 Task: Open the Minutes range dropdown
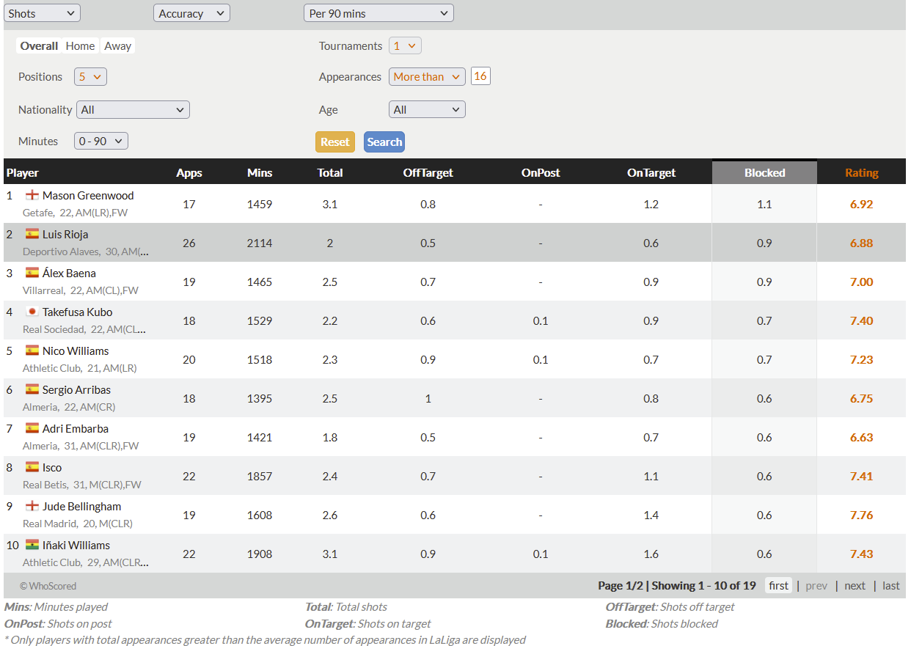pyautogui.click(x=101, y=141)
